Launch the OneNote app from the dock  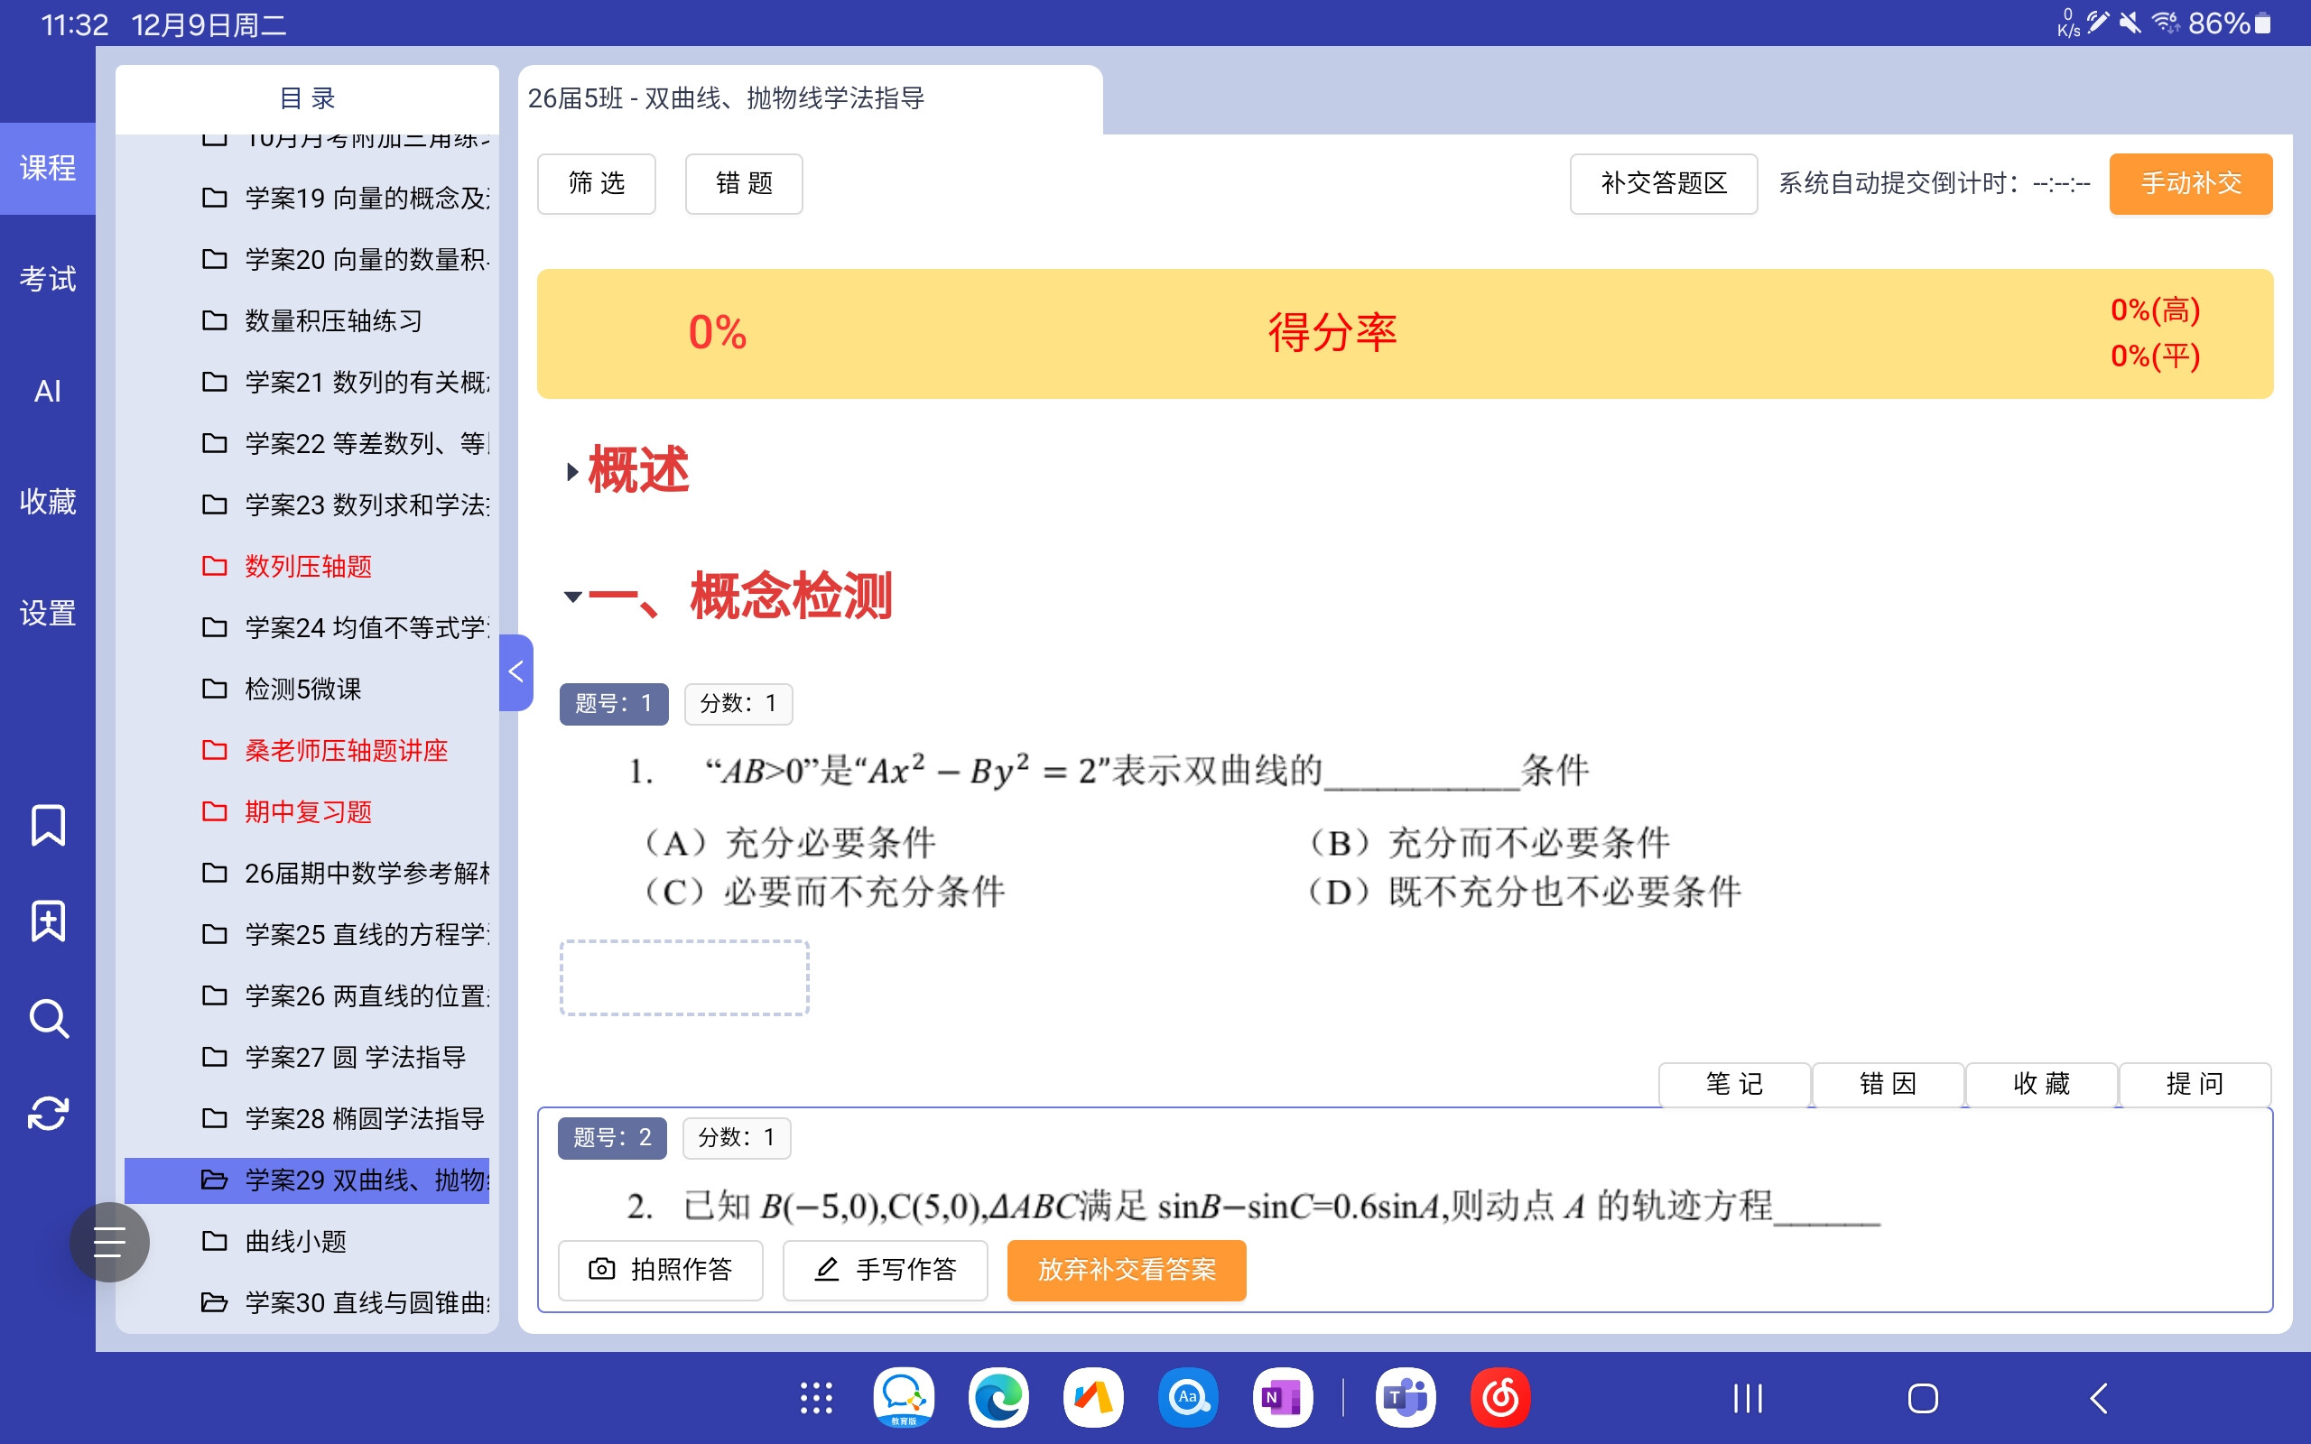[1282, 1398]
